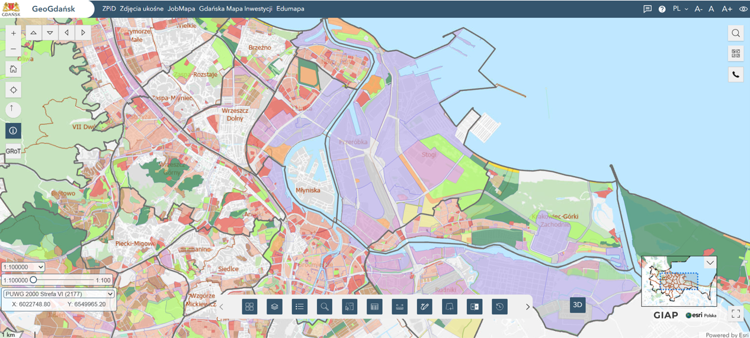Click the scale slider handle
750x338 pixels.
point(34,280)
